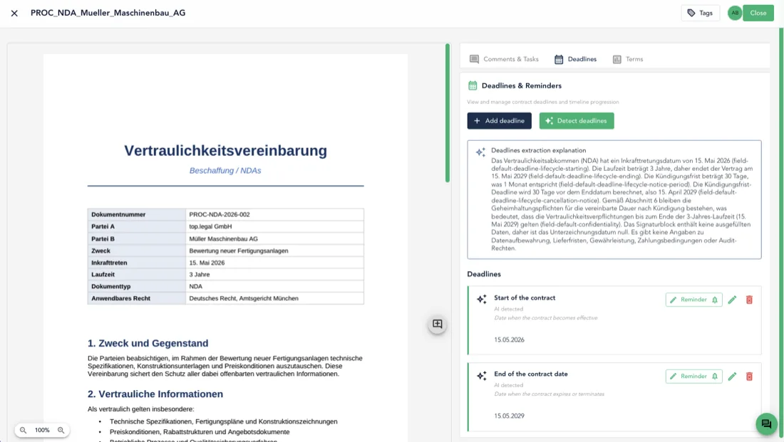Click the 100% zoom level value
This screenshot has height=442, width=784.
click(42, 430)
